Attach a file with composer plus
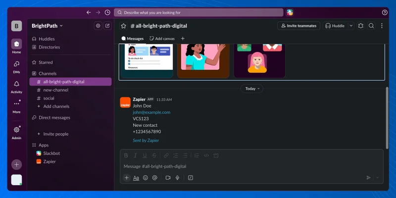The width and height of the screenshot is (396, 198). point(127,178)
